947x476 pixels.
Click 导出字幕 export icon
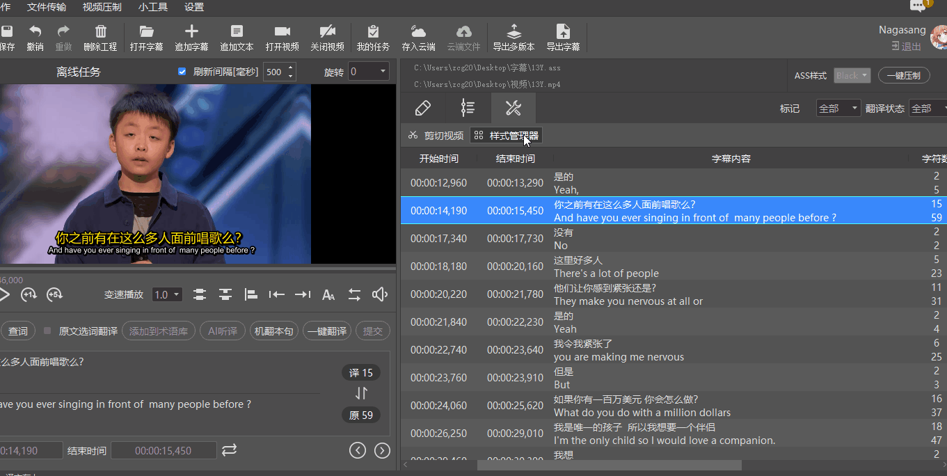pyautogui.click(x=563, y=31)
